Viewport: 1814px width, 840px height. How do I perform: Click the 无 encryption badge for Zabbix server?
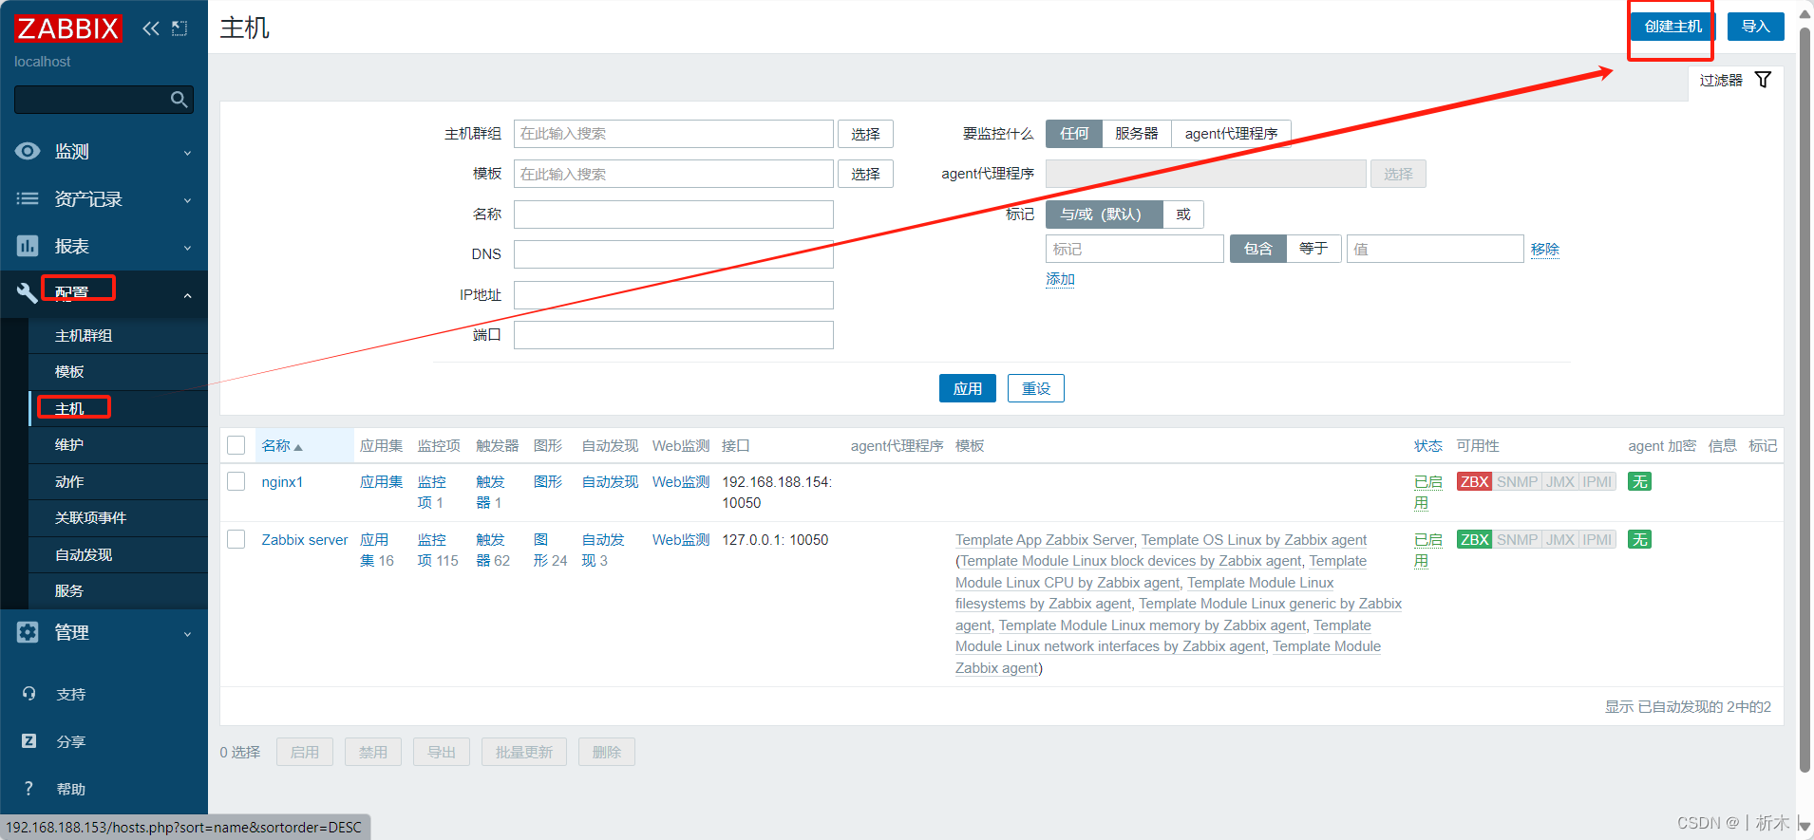(x=1639, y=539)
